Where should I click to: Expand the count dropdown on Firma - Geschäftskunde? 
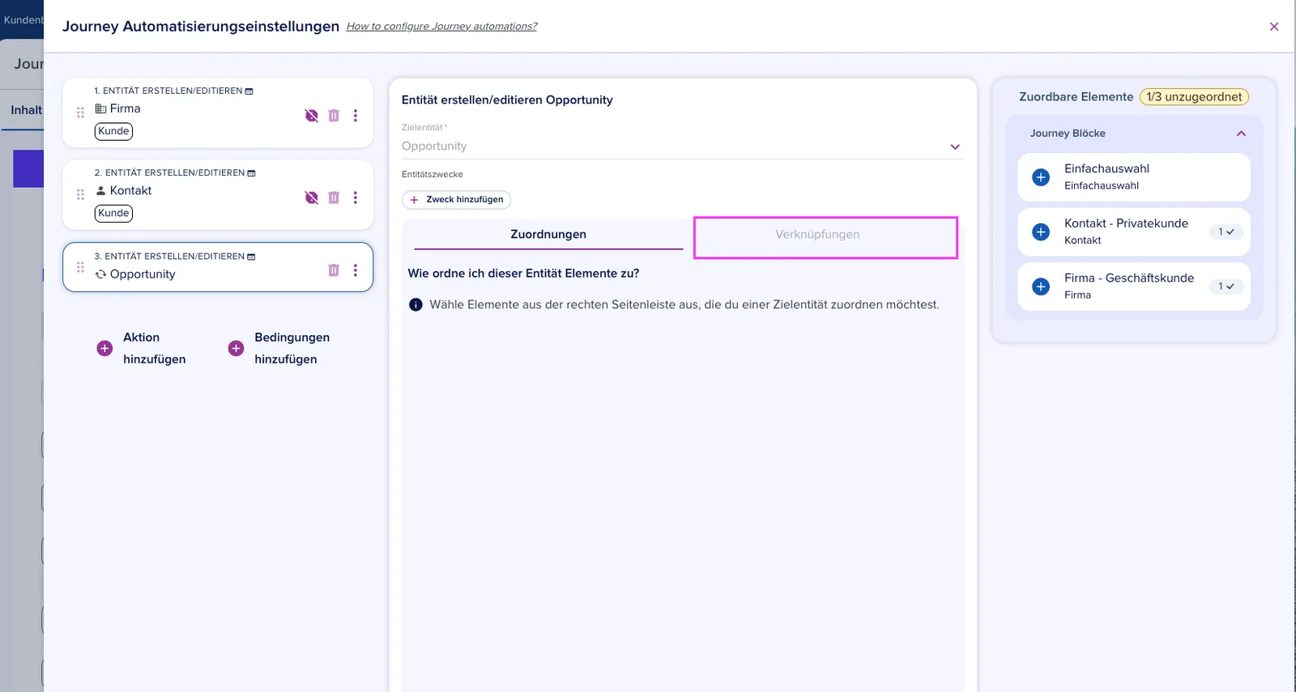pyautogui.click(x=1226, y=287)
